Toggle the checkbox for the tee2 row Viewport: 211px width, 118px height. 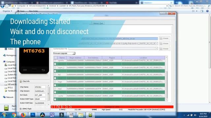point(55,89)
